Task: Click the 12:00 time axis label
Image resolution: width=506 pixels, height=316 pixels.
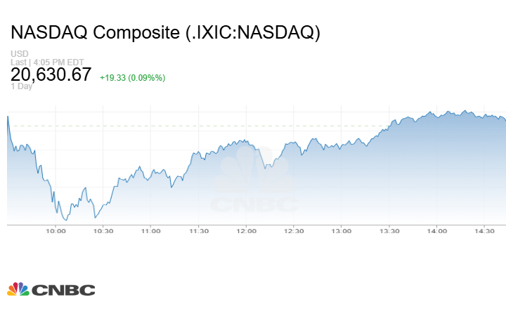Action: point(247,230)
